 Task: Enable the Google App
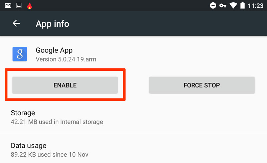tap(65, 85)
